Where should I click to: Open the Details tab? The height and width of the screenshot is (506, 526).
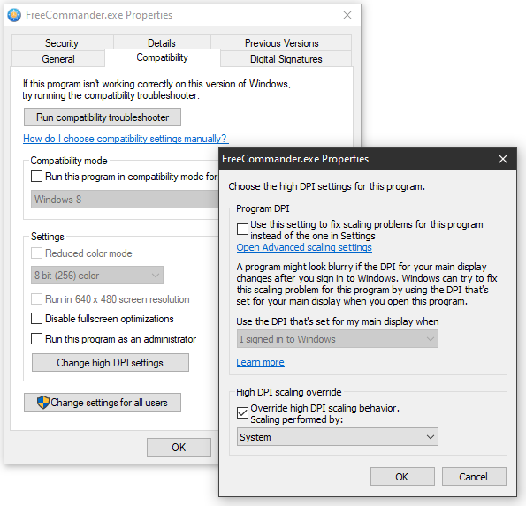pos(162,43)
